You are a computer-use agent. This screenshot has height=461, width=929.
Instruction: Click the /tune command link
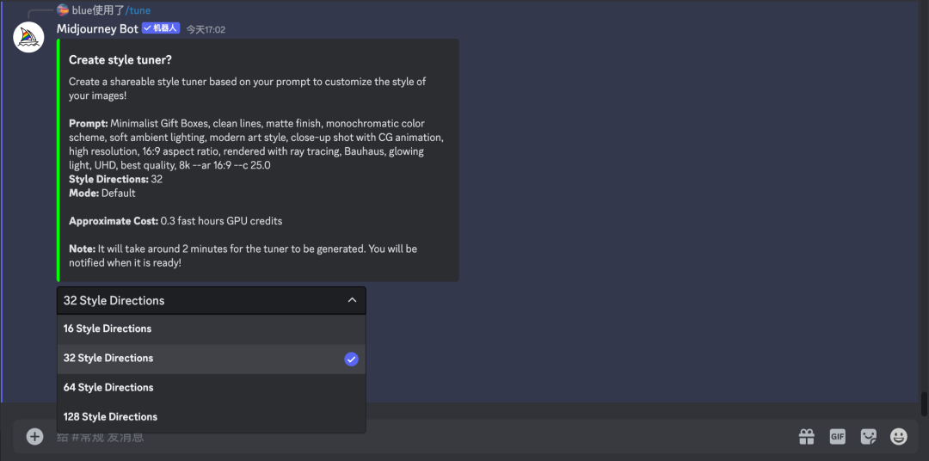(138, 10)
